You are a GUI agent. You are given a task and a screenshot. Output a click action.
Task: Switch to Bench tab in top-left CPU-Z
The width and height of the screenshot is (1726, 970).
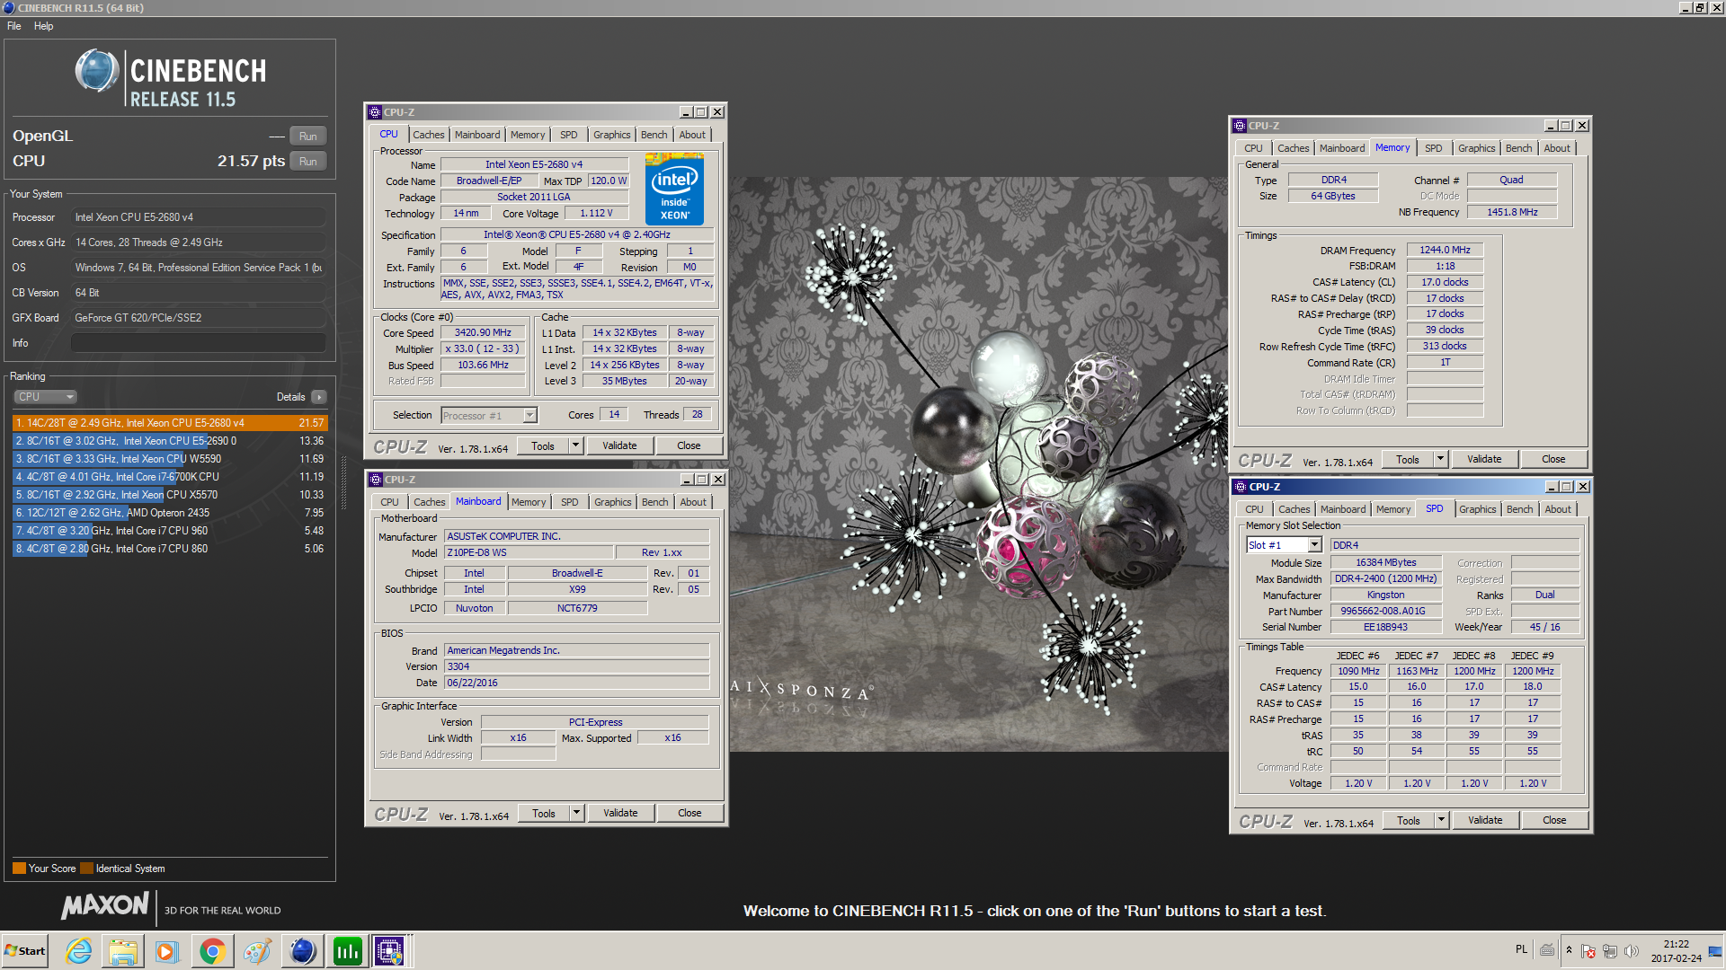[654, 135]
